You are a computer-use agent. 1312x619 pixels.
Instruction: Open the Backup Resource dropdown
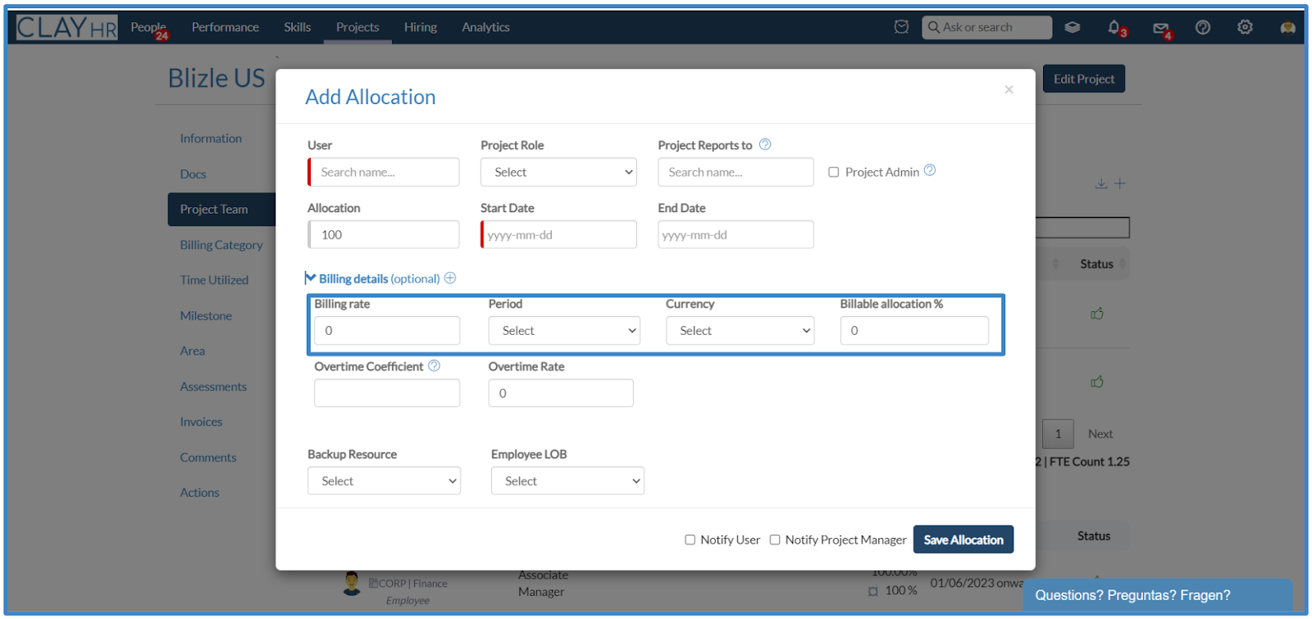[x=385, y=481]
